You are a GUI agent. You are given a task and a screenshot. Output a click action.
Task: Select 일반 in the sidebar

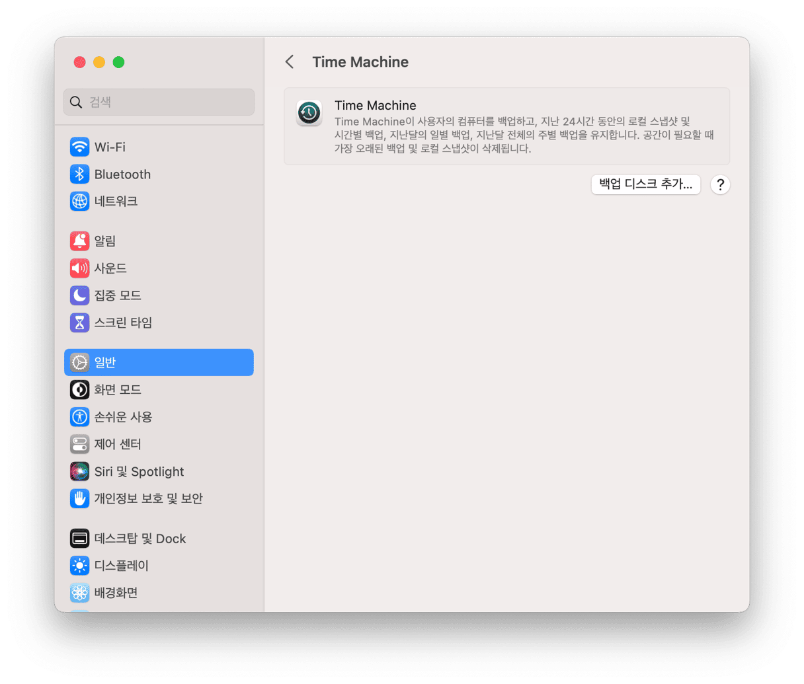(x=159, y=362)
